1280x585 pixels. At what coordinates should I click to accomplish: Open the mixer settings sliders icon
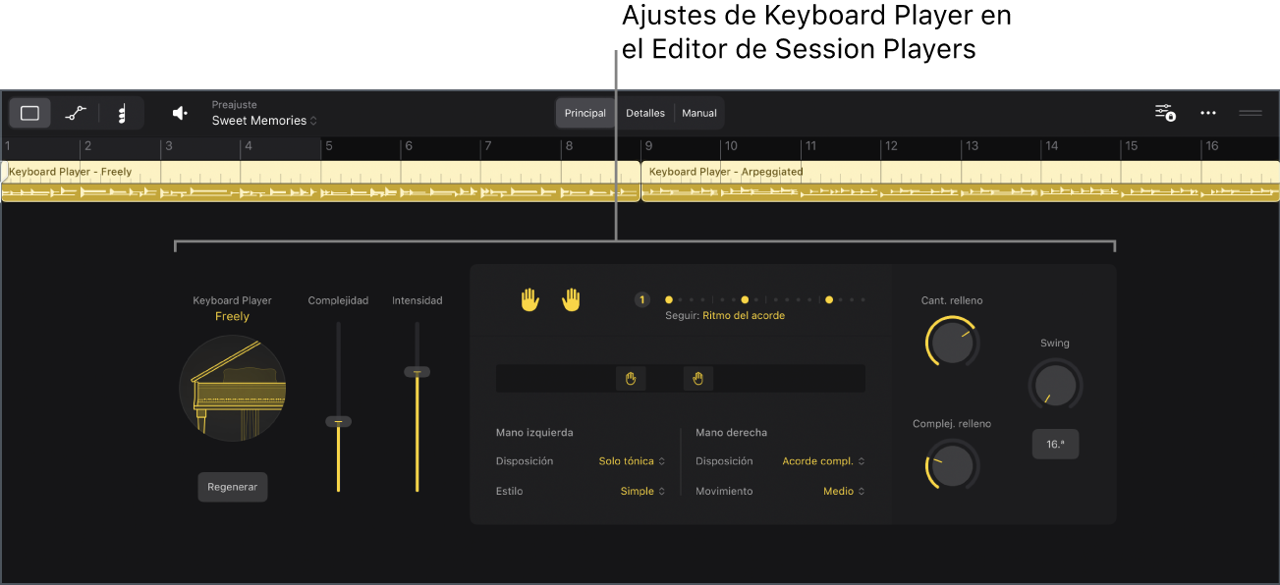1165,113
